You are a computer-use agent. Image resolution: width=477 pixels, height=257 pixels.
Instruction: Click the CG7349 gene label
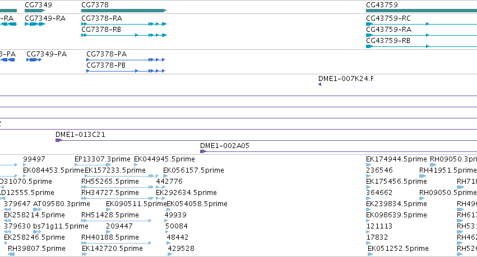click(38, 5)
